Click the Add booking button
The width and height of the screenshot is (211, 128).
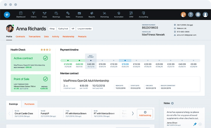pyautogui.click(x=145, y=114)
